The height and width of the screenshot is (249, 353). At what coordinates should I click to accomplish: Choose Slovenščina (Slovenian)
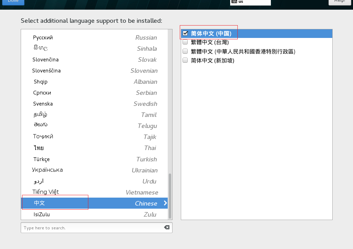(95, 70)
